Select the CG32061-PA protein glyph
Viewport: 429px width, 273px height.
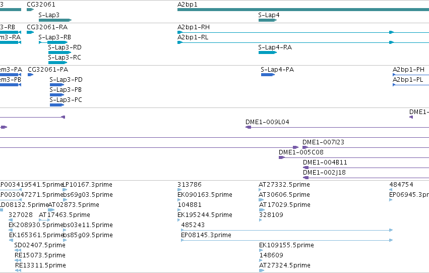[30, 75]
